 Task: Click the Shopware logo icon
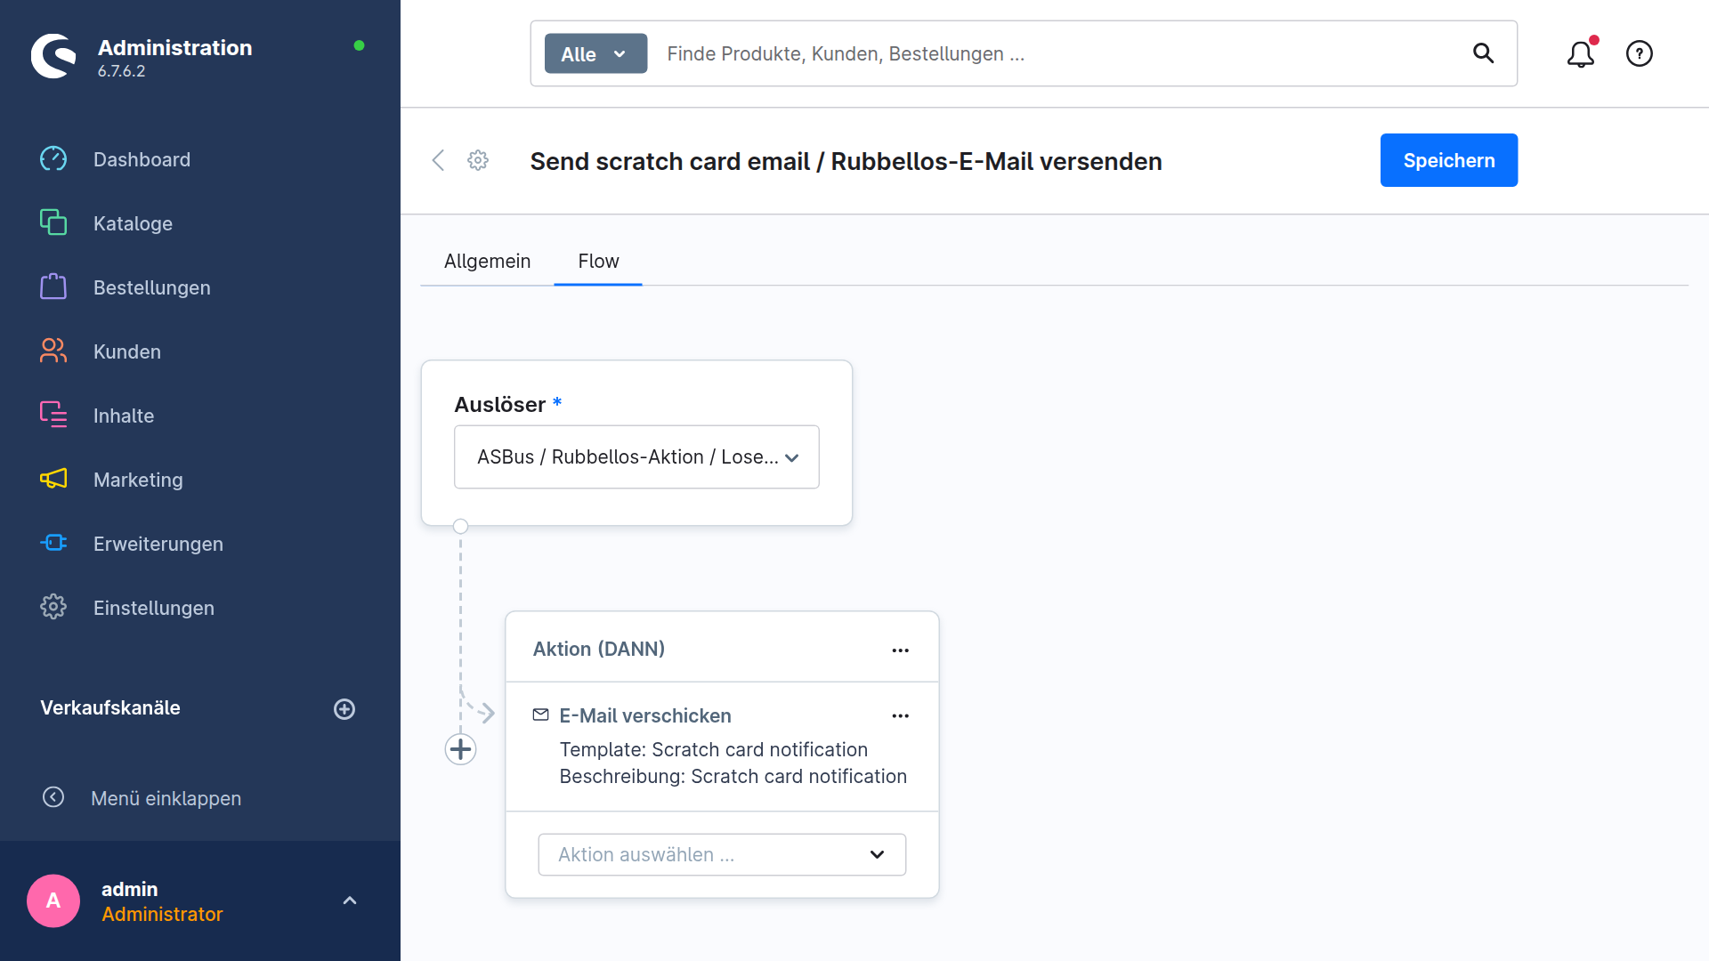point(53,56)
